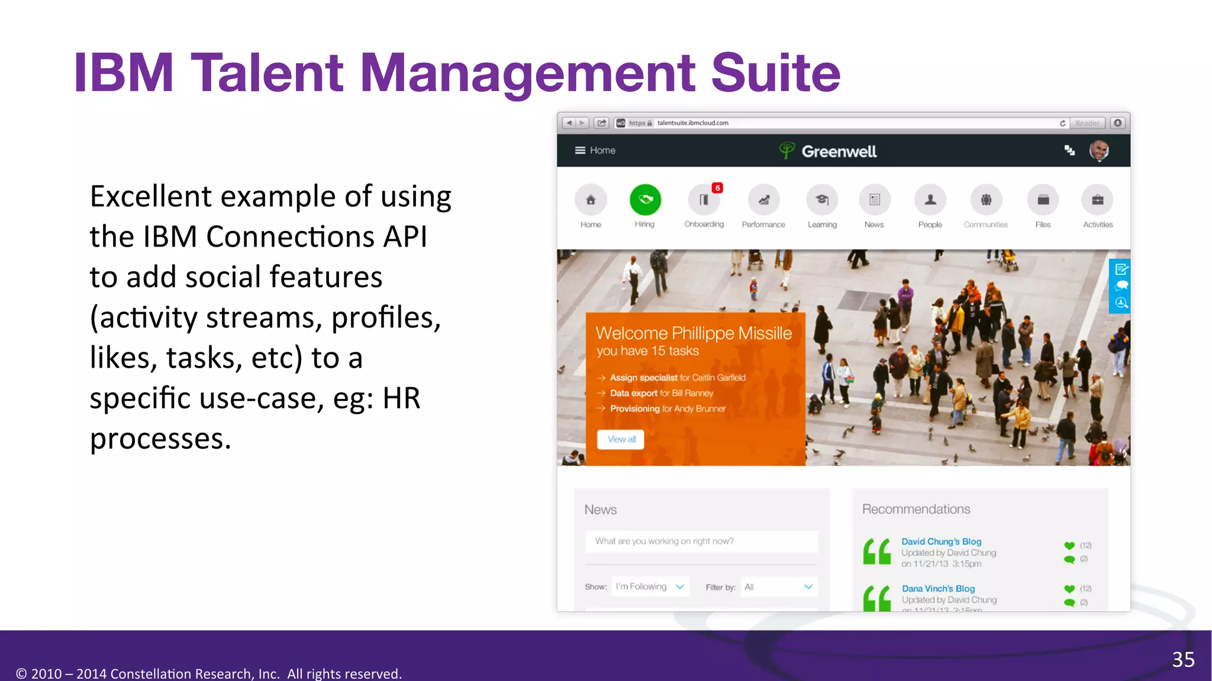The height and width of the screenshot is (681, 1212).
Task: Click the talentsuite.ibmcloud.com address field
Action: pos(842,123)
